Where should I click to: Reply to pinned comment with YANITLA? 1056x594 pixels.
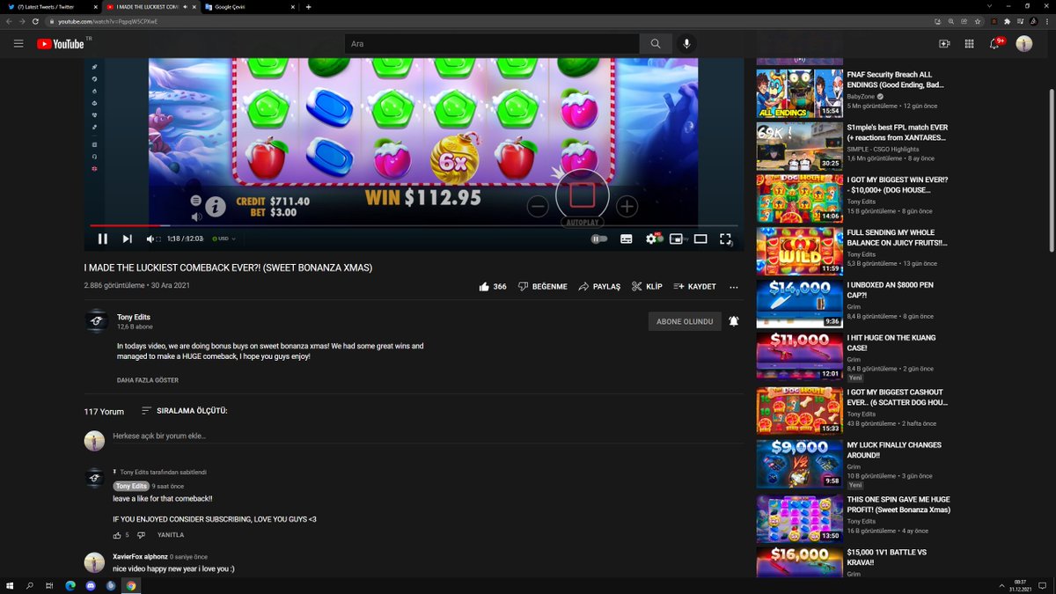(171, 535)
